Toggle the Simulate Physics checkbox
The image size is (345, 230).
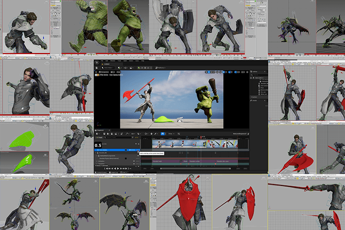coord(126,159)
